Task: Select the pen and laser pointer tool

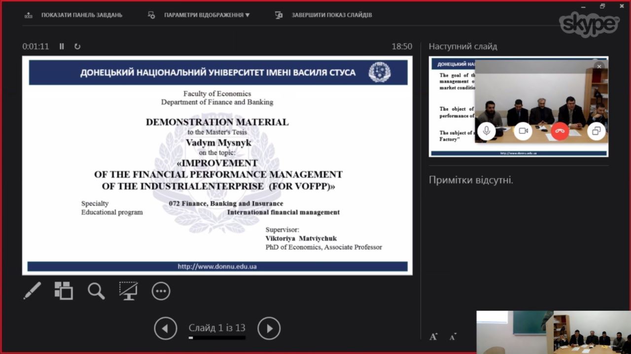Action: tap(33, 291)
